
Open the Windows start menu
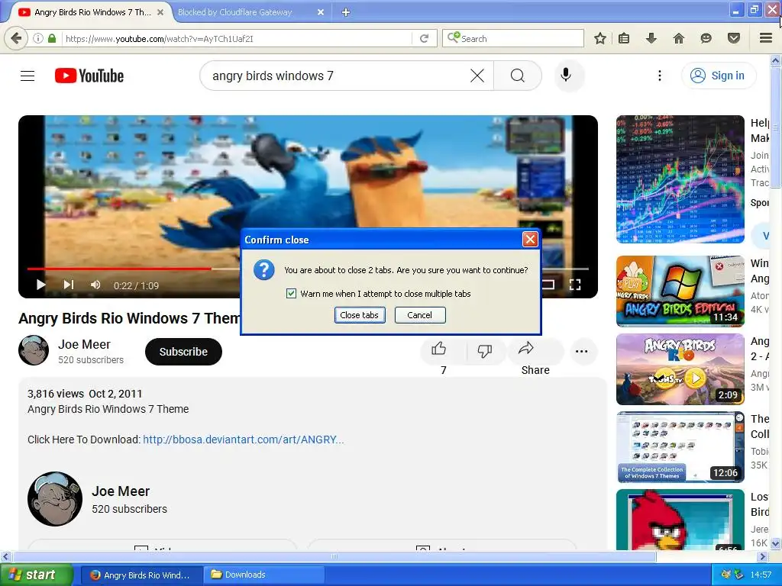(36, 575)
